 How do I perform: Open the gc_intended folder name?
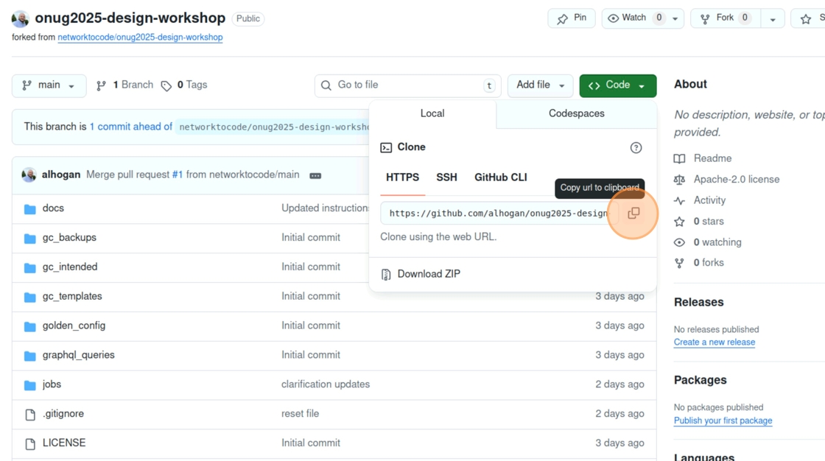click(x=70, y=267)
